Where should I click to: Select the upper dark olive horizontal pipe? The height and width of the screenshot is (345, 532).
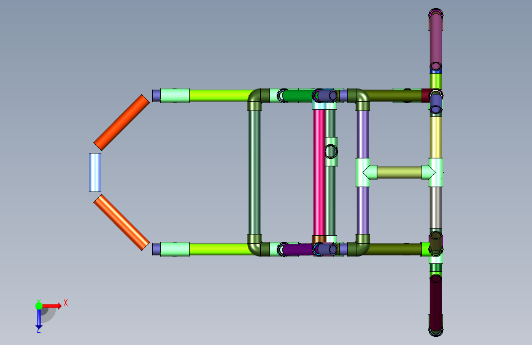click(x=396, y=96)
